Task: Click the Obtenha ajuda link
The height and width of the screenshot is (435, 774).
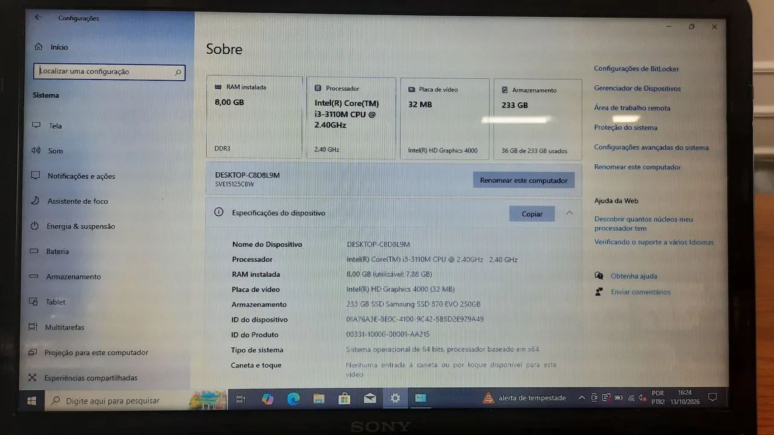Action: (634, 276)
